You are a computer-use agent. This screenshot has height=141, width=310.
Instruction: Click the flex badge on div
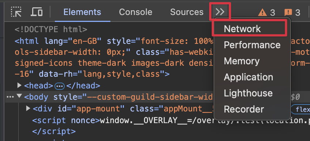pyautogui.click(x=301, y=110)
